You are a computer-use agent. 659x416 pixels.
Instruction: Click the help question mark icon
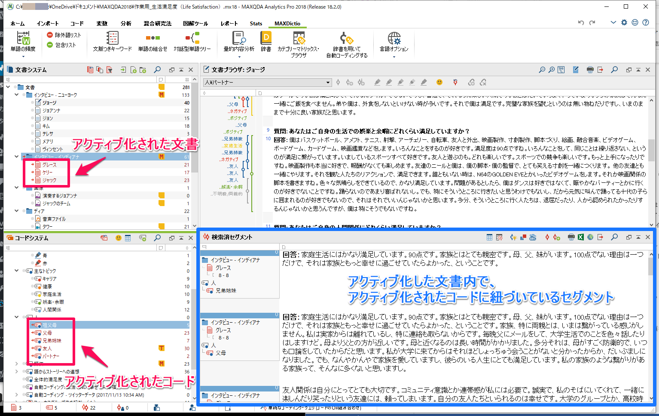point(646,22)
